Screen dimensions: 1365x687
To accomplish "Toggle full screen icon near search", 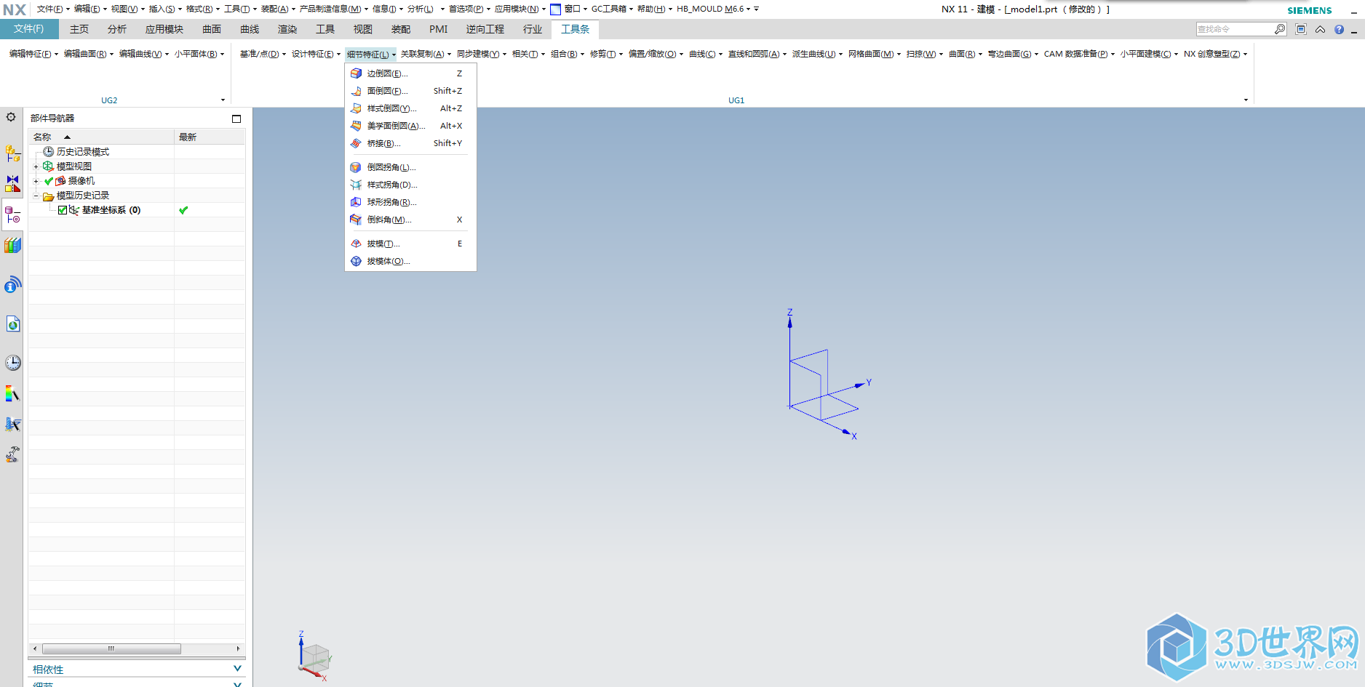I will click(1301, 29).
